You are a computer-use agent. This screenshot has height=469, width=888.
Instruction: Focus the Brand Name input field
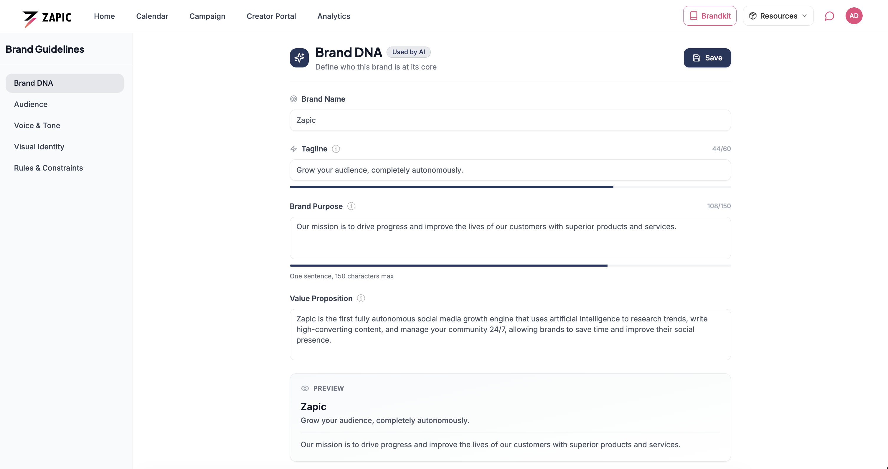tap(510, 120)
